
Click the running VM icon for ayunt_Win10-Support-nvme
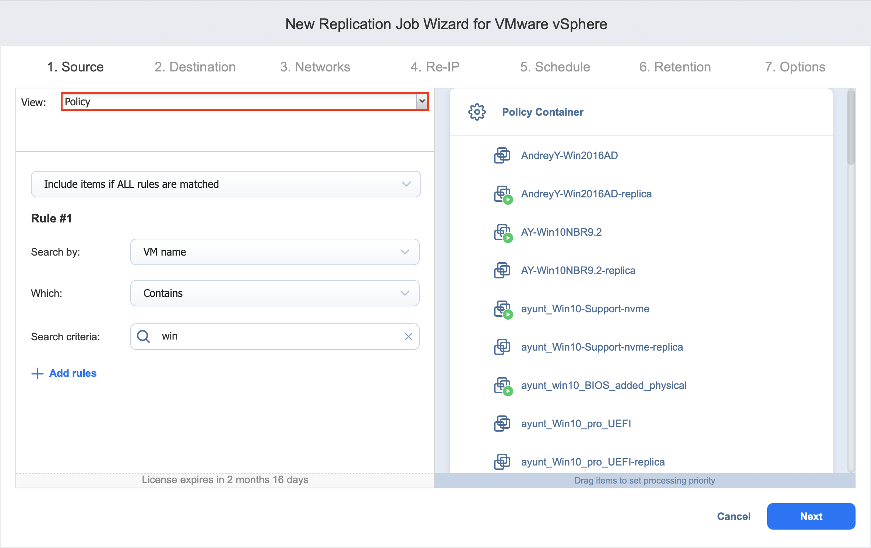coord(503,309)
